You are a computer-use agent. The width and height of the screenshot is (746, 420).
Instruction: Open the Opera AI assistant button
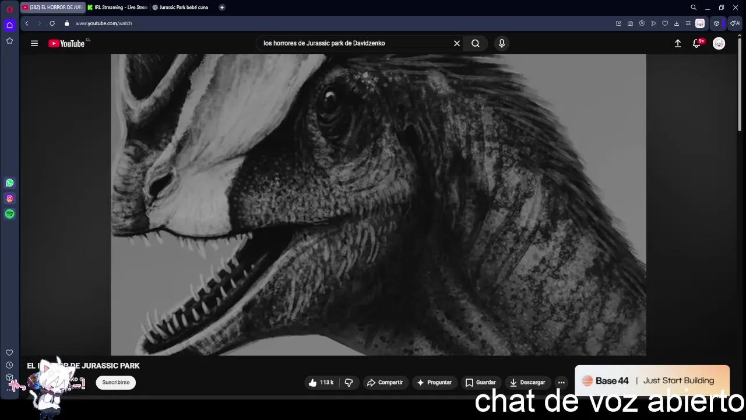click(x=735, y=23)
